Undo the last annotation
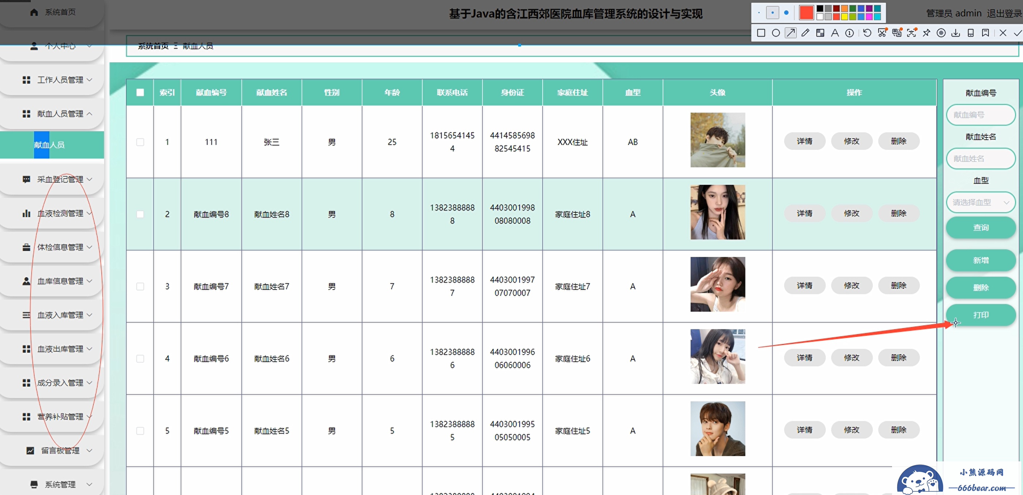This screenshot has width=1023, height=495. click(x=868, y=33)
